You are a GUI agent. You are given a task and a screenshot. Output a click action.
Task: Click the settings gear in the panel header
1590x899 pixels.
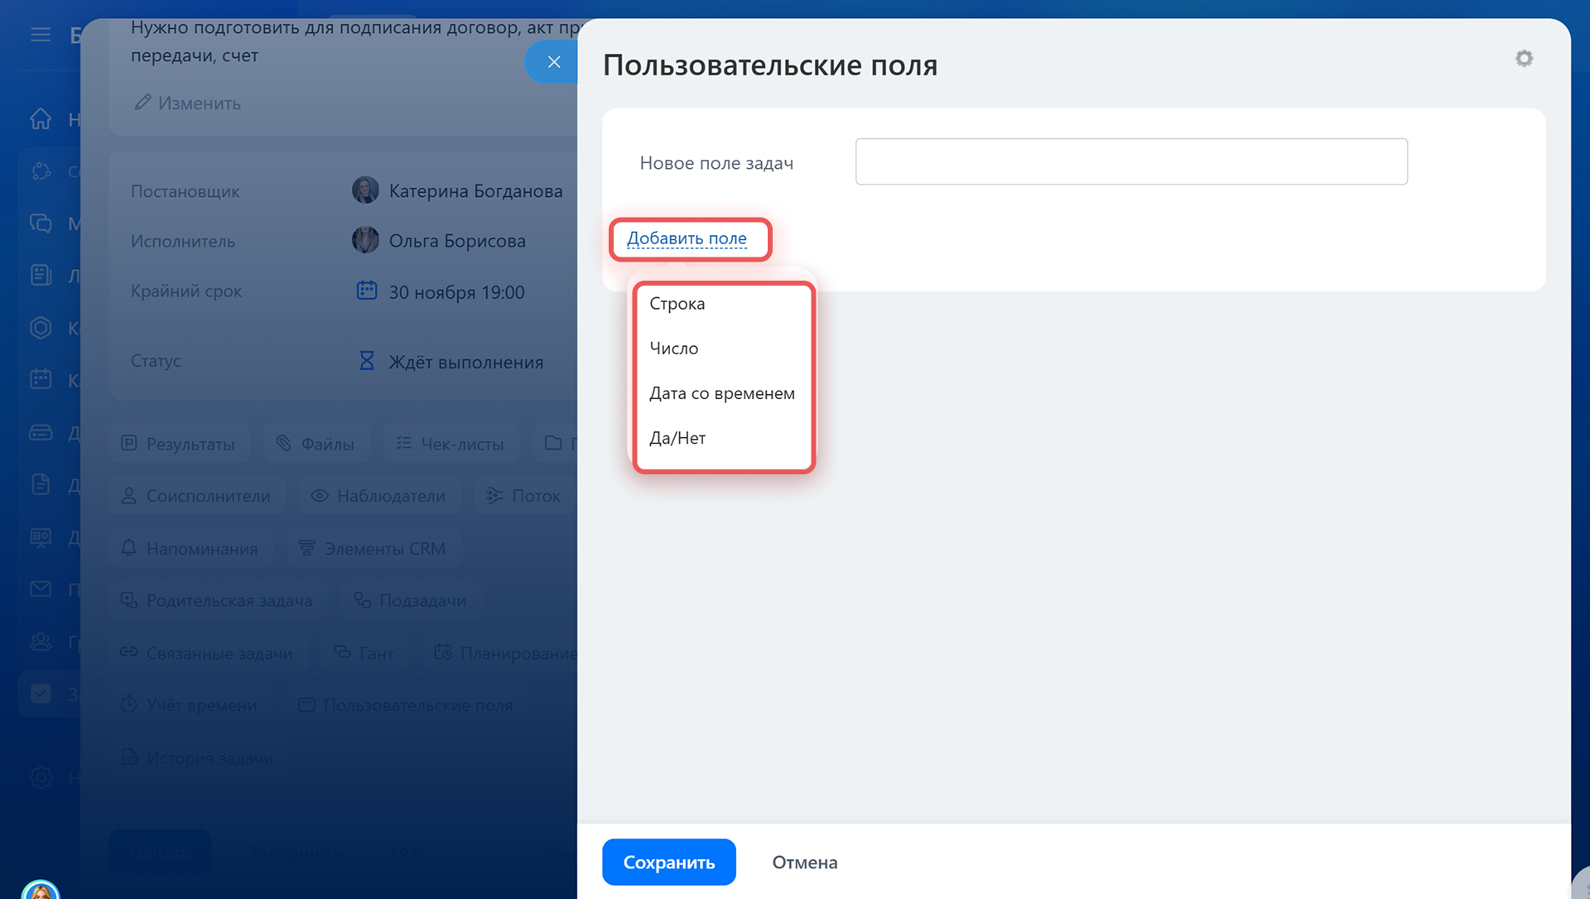[x=1524, y=59]
